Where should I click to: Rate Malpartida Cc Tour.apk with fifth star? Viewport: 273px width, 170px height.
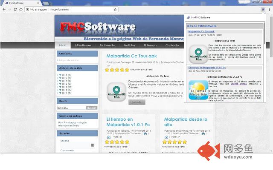[127, 70]
